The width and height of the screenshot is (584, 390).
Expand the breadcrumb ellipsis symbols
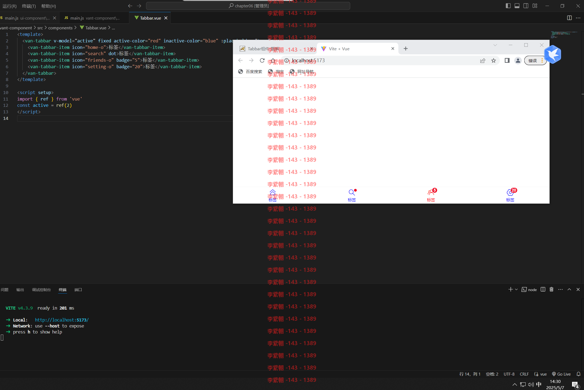tap(113, 28)
